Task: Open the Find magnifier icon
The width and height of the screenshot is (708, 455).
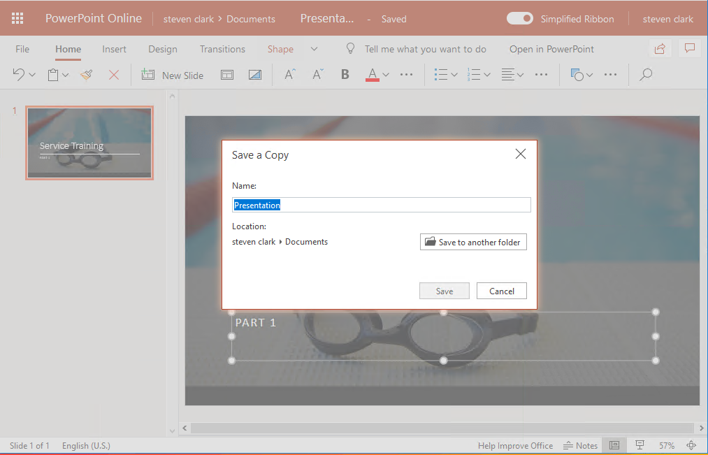Action: pos(646,75)
